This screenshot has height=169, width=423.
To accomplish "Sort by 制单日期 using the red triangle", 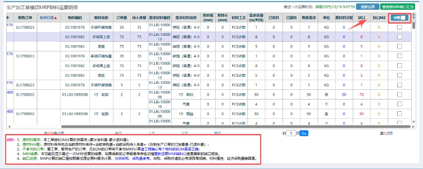I will tap(56, 18).
